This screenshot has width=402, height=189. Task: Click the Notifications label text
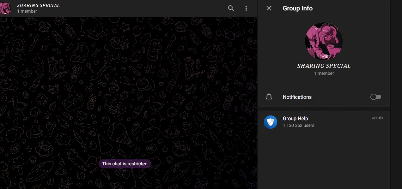point(297,97)
